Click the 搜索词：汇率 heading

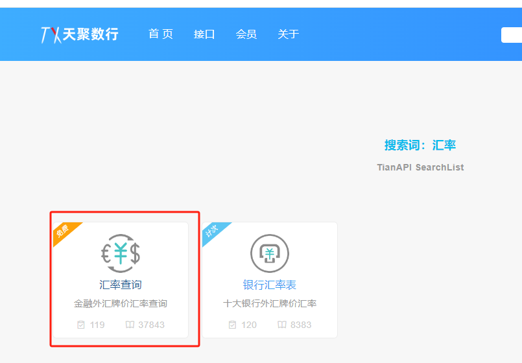pos(420,145)
